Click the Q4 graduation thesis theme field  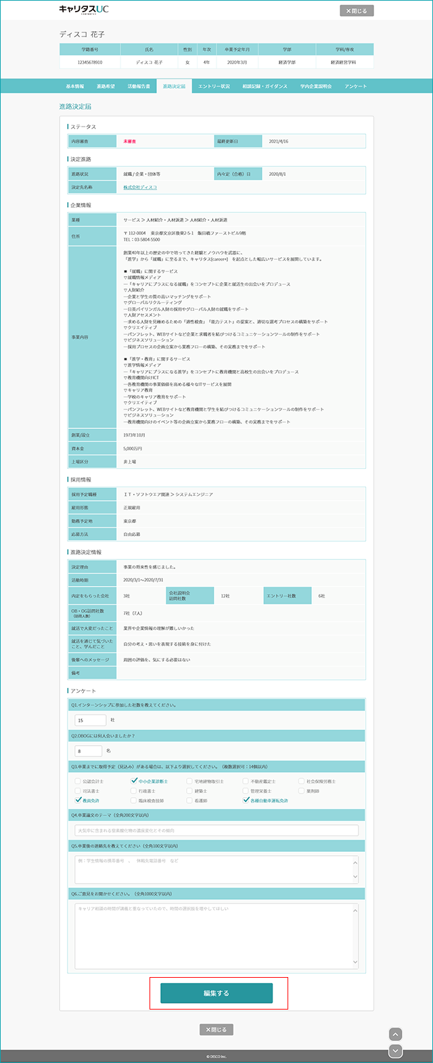click(216, 830)
